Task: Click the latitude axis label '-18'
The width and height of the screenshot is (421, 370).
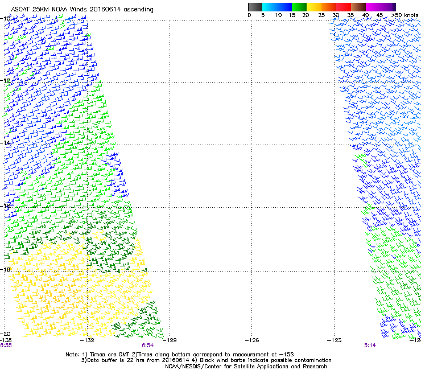Action: tap(5, 269)
